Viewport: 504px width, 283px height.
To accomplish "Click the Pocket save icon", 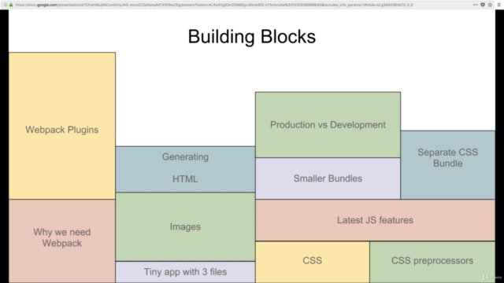I will 483,5.
